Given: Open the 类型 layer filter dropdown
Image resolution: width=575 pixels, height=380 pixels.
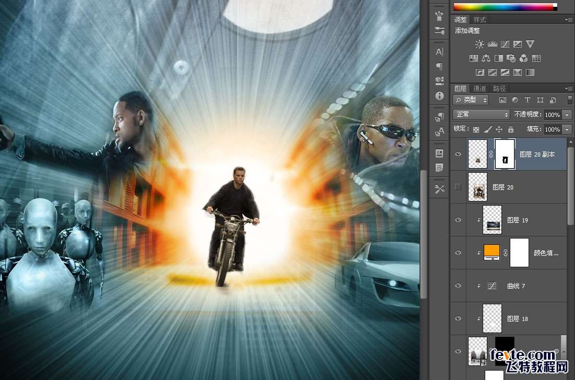Looking at the screenshot, I should [x=471, y=100].
